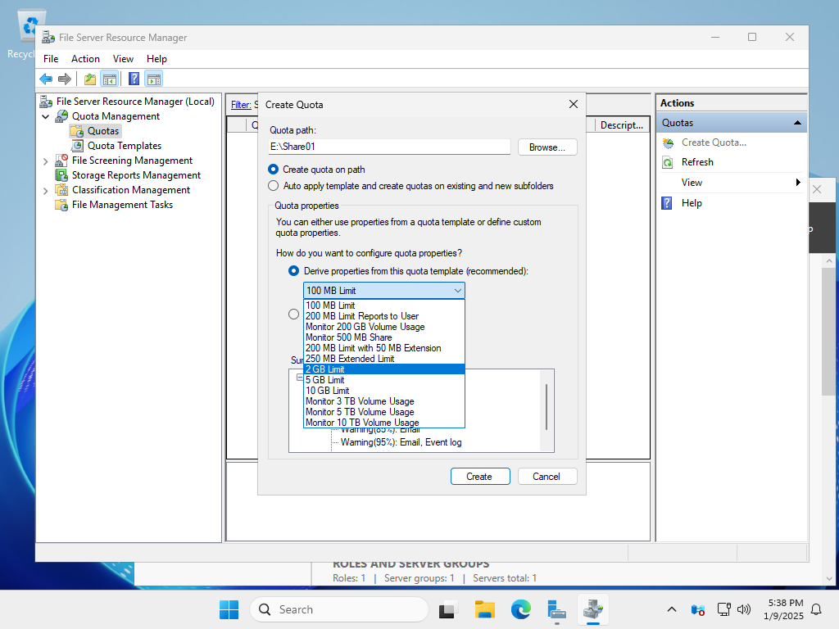Pick '10 GB Limit' template
This screenshot has width=839, height=629.
click(383, 391)
